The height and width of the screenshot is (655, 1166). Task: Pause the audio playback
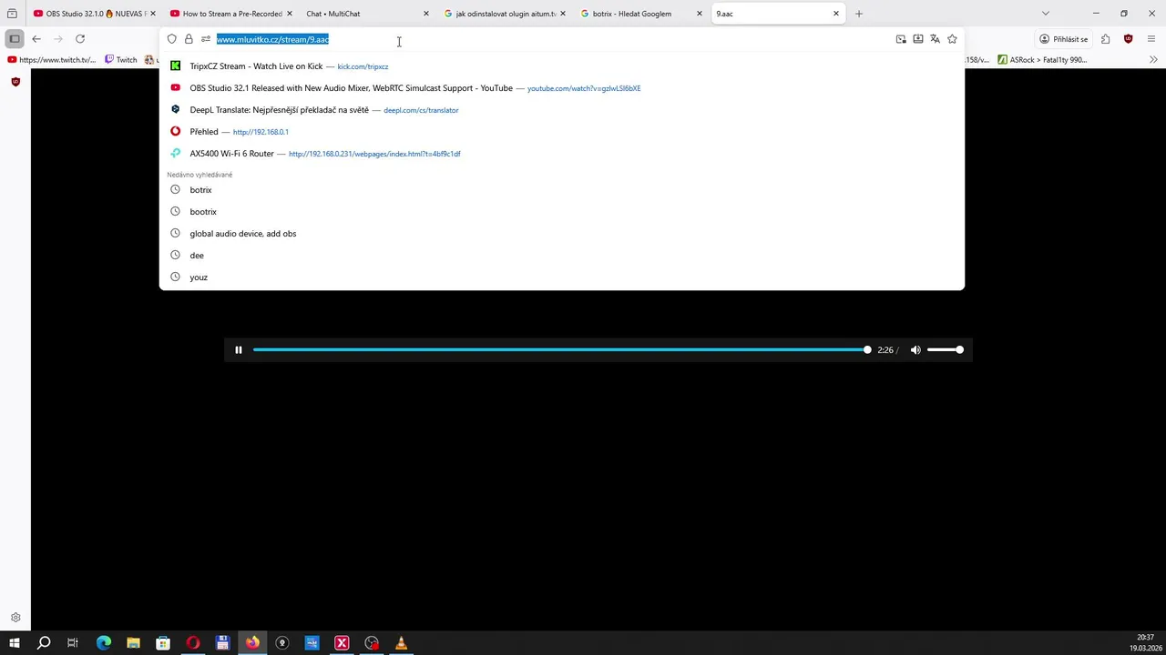(239, 349)
